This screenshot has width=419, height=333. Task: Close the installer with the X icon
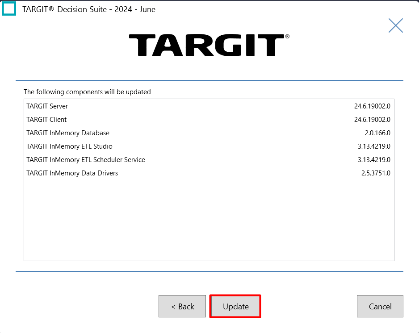[395, 25]
